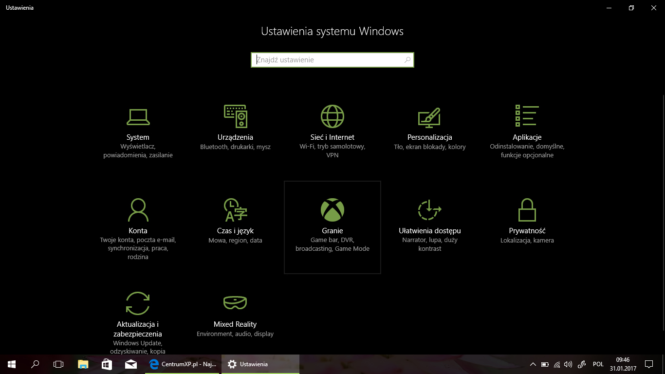The width and height of the screenshot is (665, 374).
Task: Launch the Store app from taskbar
Action: coord(107,364)
